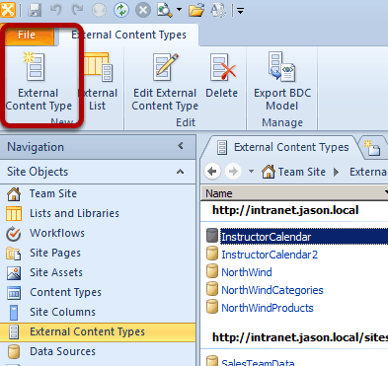Viewport: 388px width, 366px height.
Task: Open Content Types in navigation
Action: point(65,292)
